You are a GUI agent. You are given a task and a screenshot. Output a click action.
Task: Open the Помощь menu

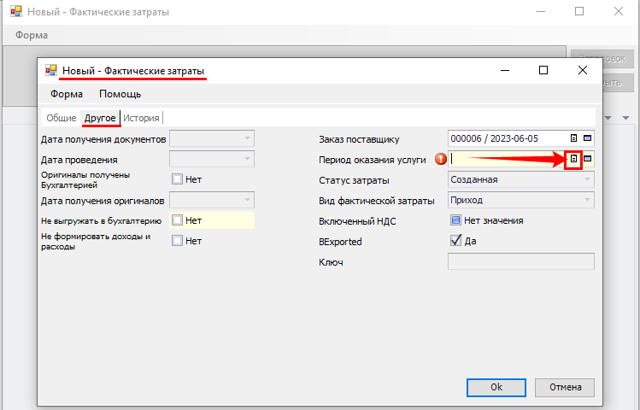pos(120,94)
